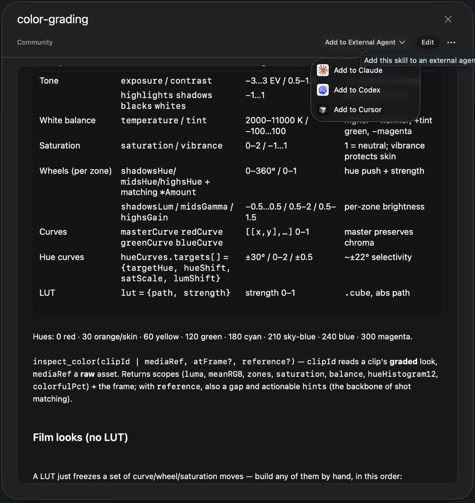Image resolution: width=475 pixels, height=503 pixels.
Task: Click the shadowsLum / midsGamma / highsGain cell
Action: (x=177, y=212)
